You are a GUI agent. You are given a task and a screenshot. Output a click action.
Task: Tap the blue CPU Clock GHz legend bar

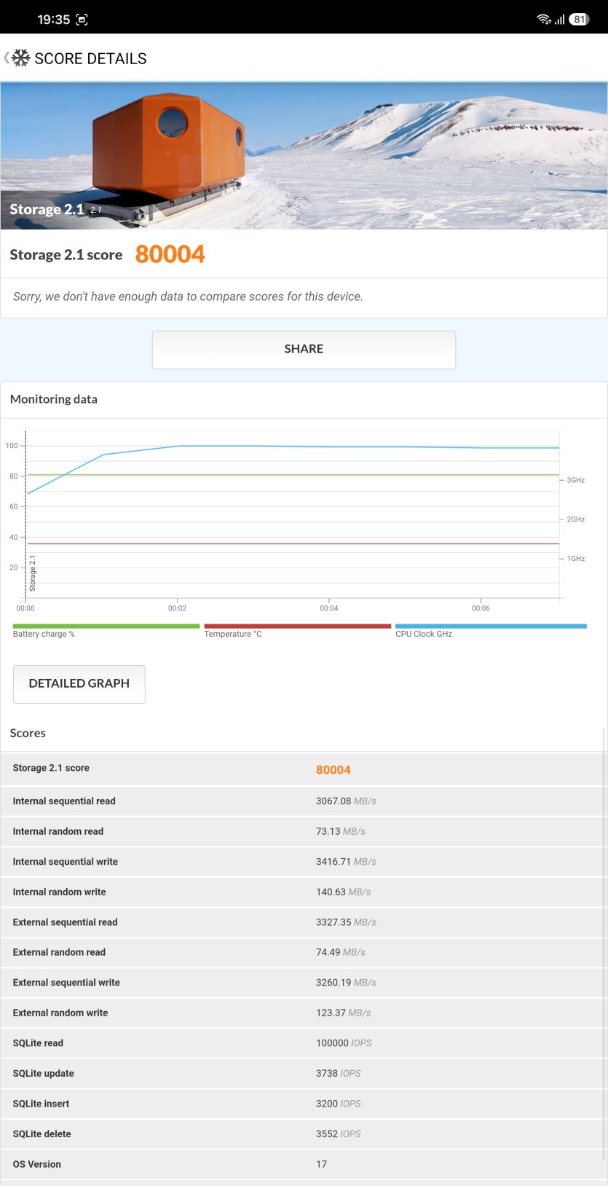(x=491, y=626)
